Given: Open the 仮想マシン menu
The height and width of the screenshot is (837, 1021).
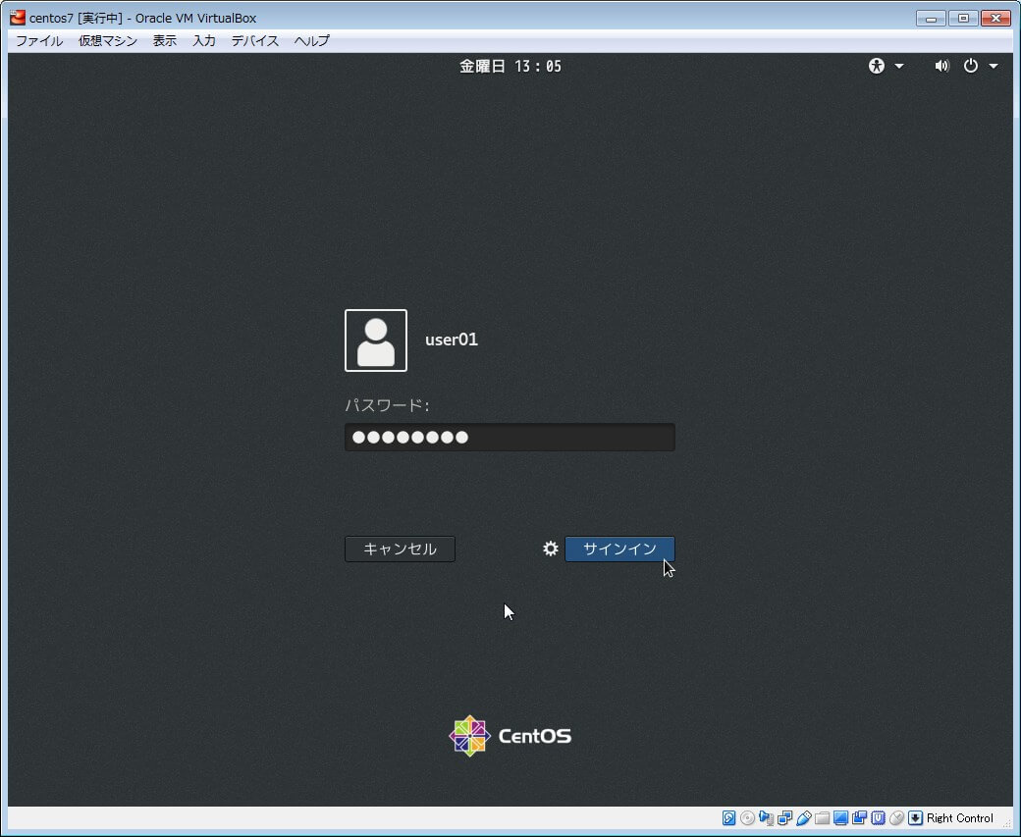Looking at the screenshot, I should 108,41.
